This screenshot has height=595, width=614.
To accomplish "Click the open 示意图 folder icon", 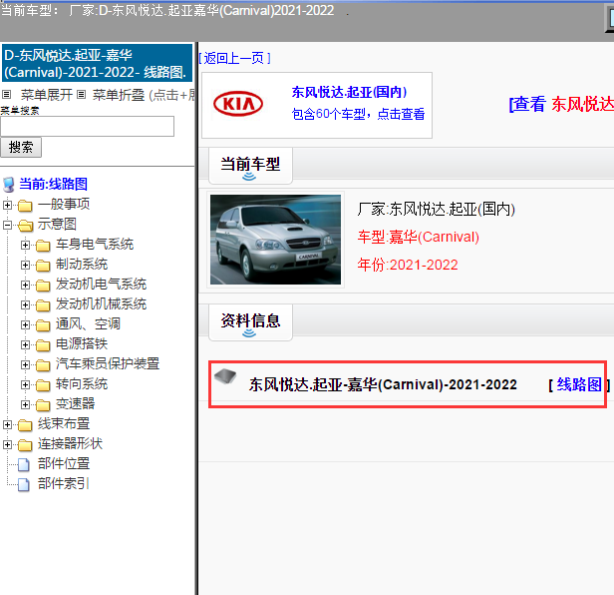I will tap(26, 226).
